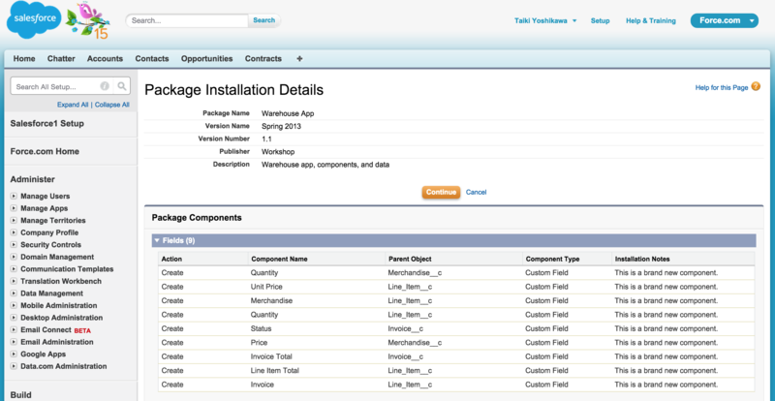Expand Security Controls arrow icon
Image resolution: width=775 pixels, height=401 pixels.
pos(14,245)
